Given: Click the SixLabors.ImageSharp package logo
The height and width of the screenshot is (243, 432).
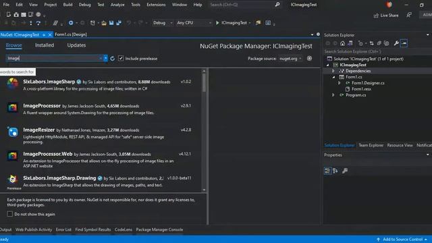Looking at the screenshot, I should tap(12, 84).
